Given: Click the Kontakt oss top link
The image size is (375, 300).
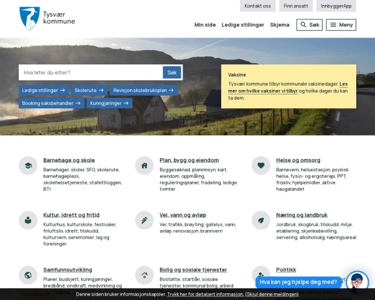Looking at the screenshot, I should tap(257, 6).
